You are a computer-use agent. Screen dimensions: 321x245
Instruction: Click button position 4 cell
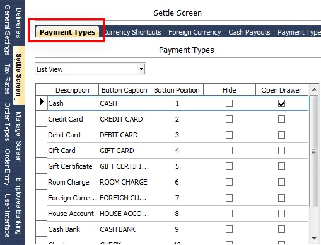(x=177, y=151)
